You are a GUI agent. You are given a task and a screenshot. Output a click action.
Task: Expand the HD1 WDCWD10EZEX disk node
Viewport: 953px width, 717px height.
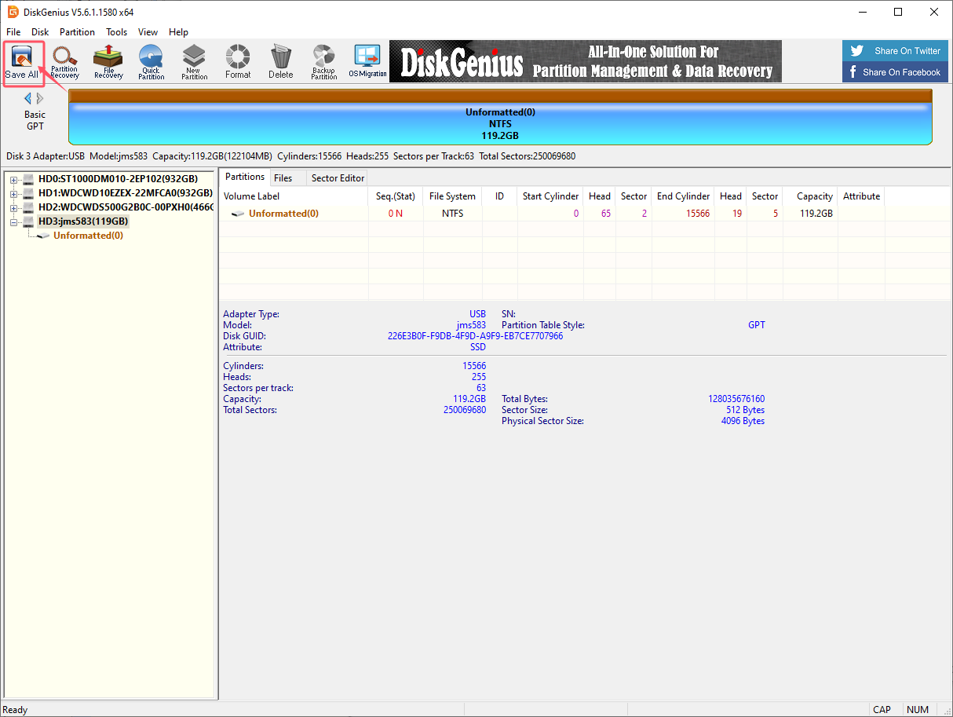click(13, 193)
